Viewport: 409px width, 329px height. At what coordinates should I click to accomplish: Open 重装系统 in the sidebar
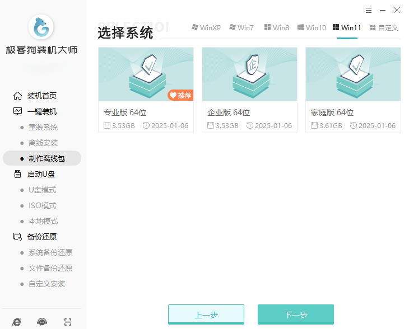pos(43,127)
